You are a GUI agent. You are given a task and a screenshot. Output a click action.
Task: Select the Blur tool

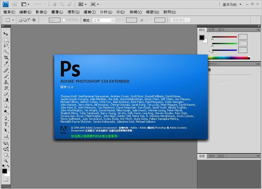pos(6,106)
